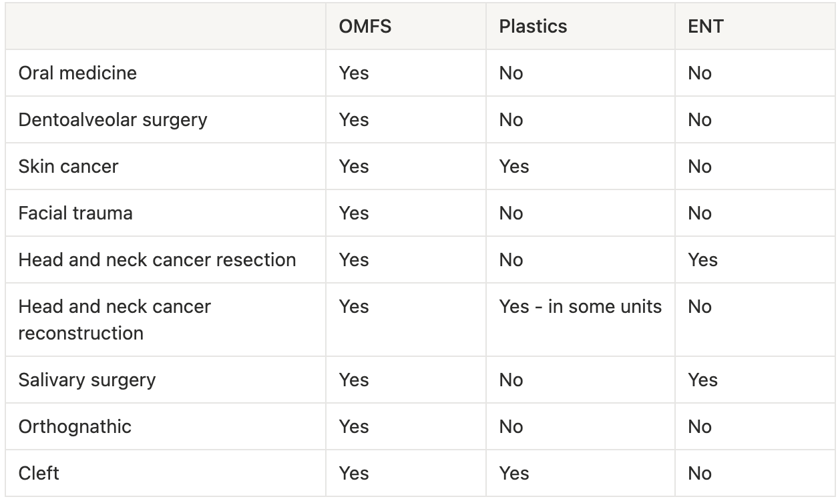840x499 pixels.
Task: Click the ENT column header
Action: click(x=705, y=27)
